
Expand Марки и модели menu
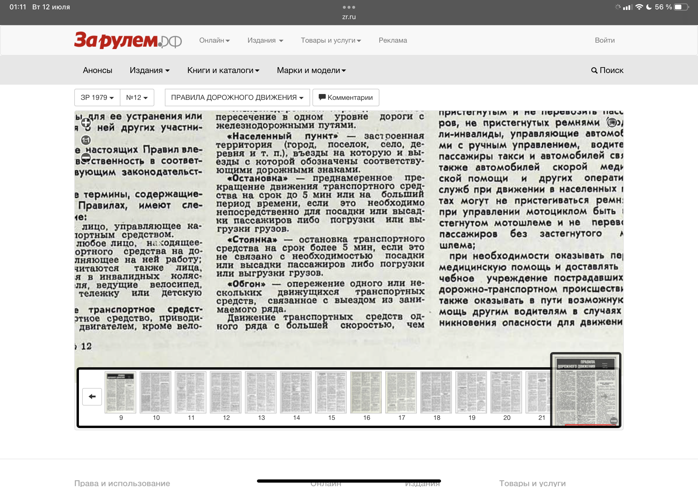311,70
